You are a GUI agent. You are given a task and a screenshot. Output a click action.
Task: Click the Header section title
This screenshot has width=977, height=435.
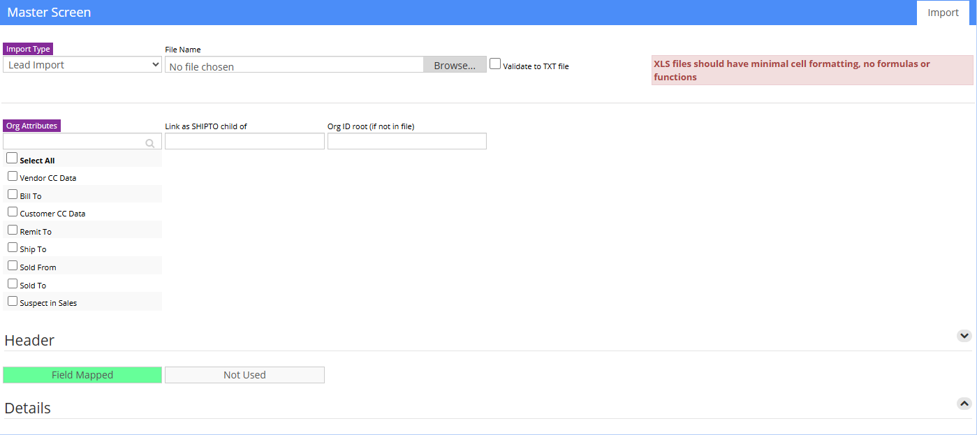click(29, 340)
